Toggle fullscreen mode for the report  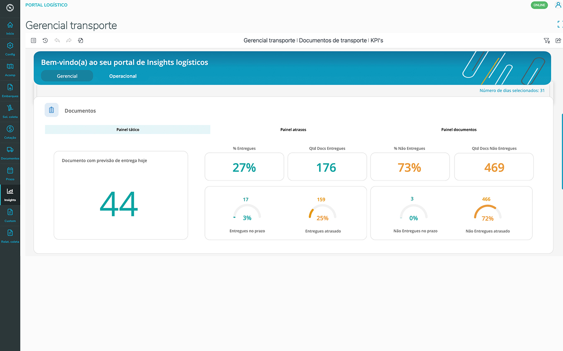[560, 25]
